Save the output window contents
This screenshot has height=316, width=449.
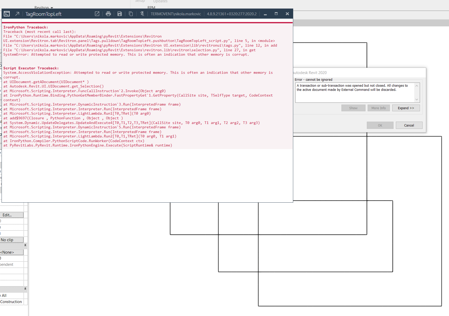119,14
